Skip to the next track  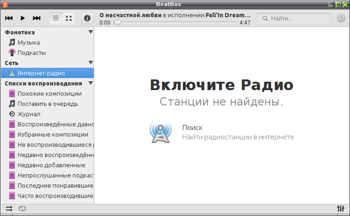(37, 18)
